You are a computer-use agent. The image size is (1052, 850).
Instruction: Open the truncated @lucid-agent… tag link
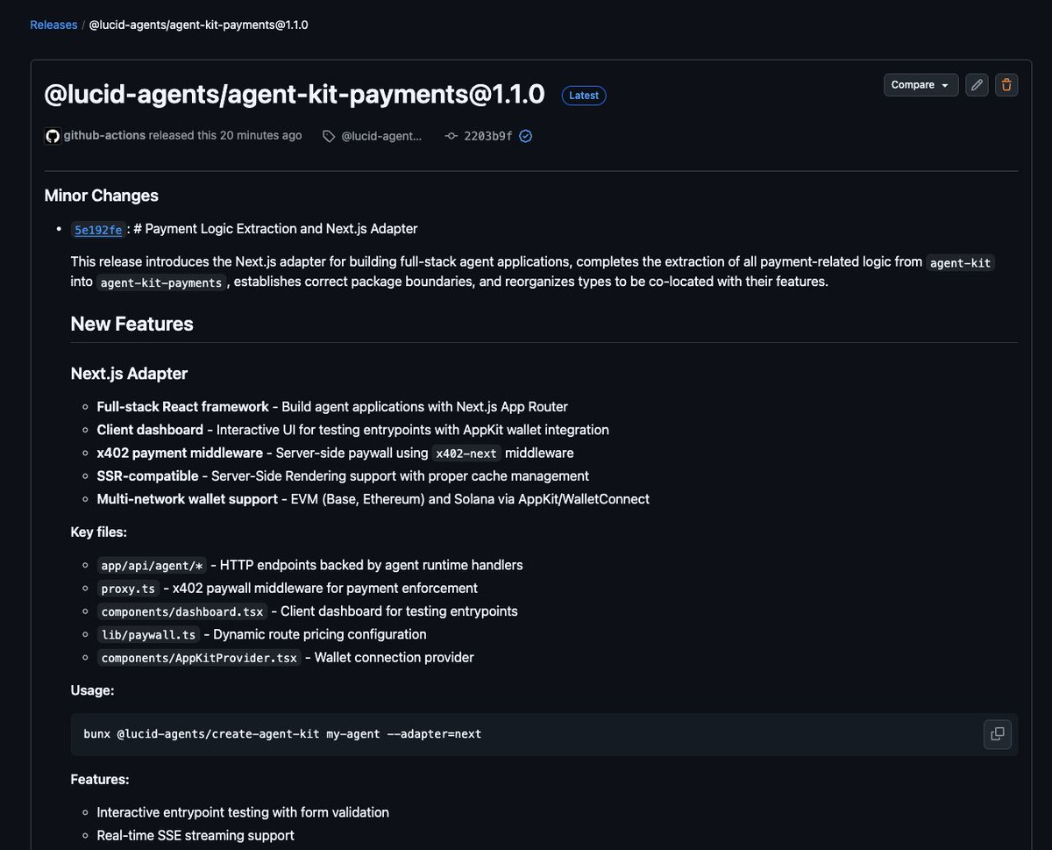(381, 136)
